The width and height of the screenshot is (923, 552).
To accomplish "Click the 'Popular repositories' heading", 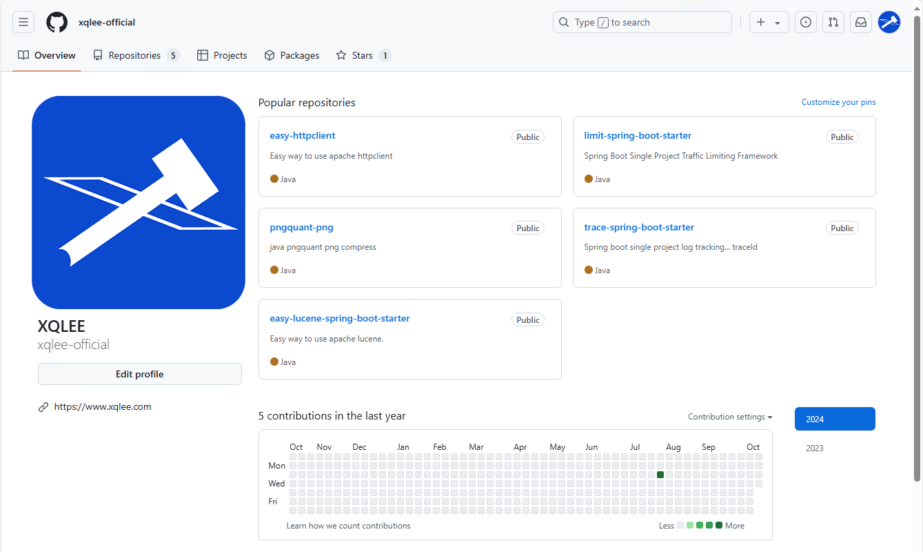I will click(x=307, y=103).
